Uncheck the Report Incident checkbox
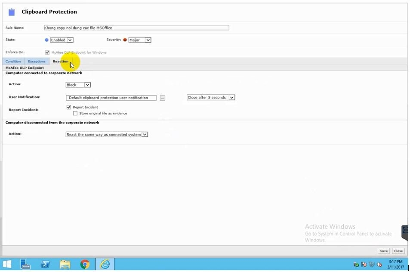 (x=69, y=107)
